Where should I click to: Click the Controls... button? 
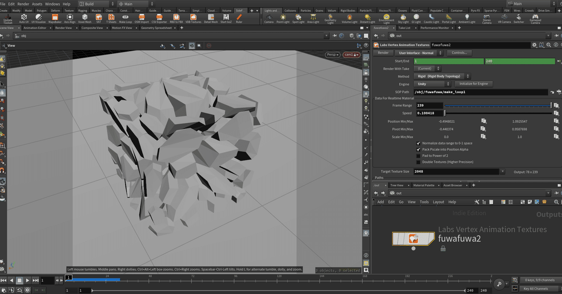[459, 53]
